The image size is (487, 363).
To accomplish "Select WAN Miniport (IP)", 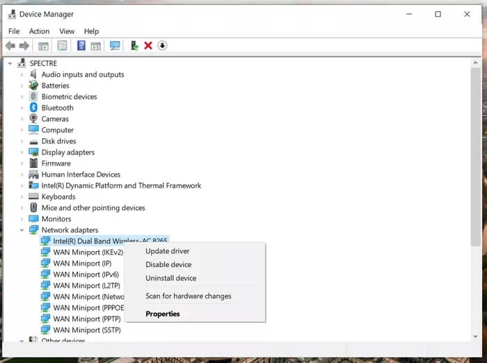I will point(82,264).
